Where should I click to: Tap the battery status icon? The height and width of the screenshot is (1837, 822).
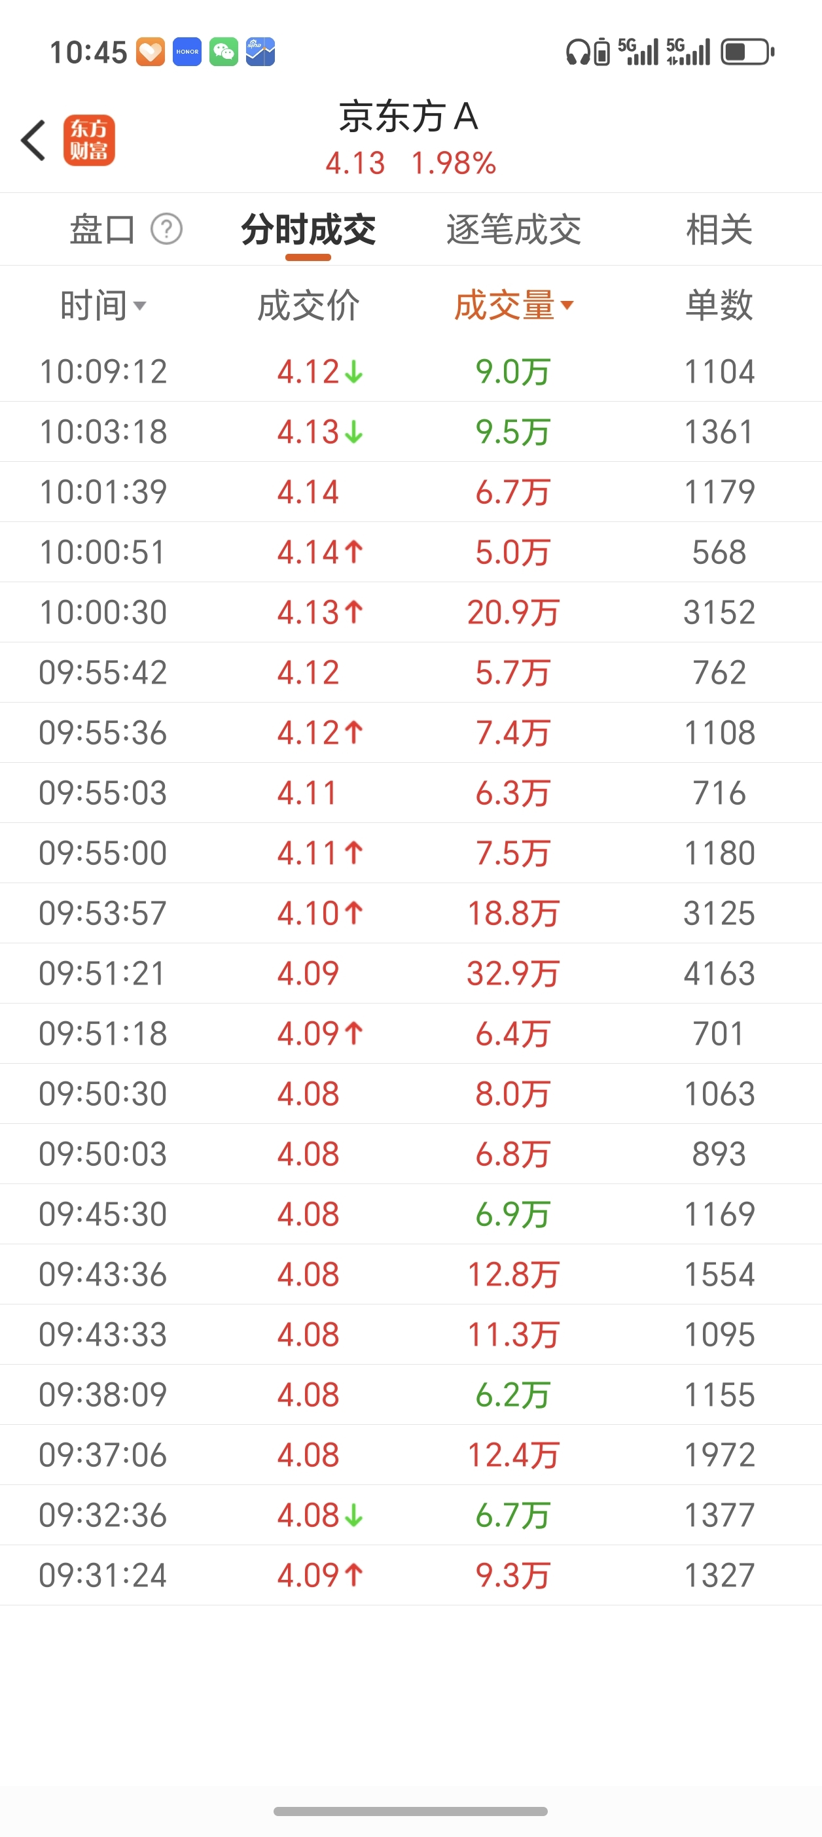pyautogui.click(x=747, y=52)
